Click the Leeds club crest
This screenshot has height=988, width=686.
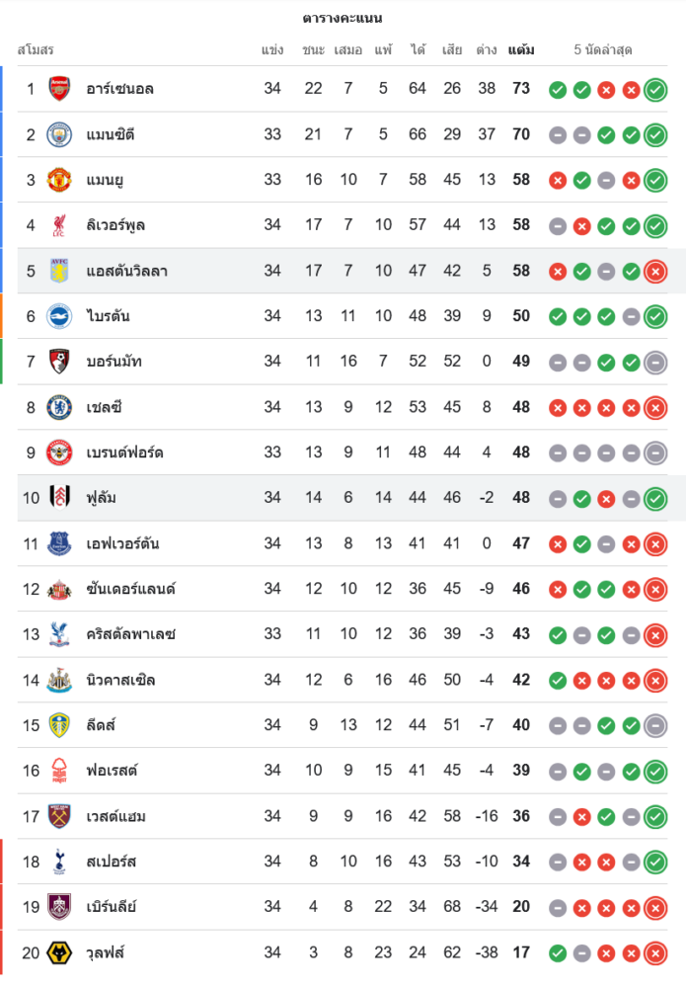click(59, 725)
